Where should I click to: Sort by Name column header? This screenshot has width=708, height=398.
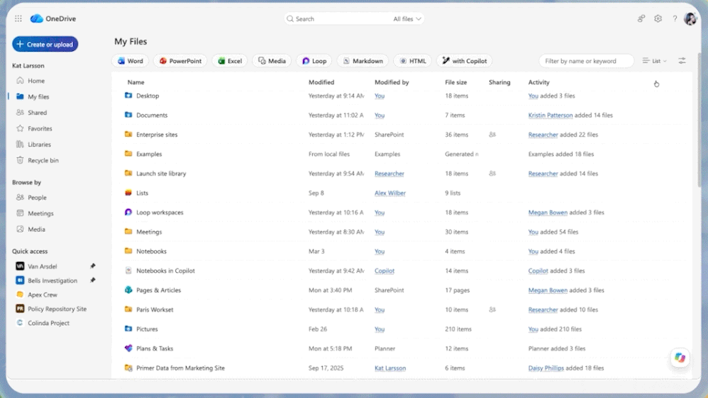(136, 82)
